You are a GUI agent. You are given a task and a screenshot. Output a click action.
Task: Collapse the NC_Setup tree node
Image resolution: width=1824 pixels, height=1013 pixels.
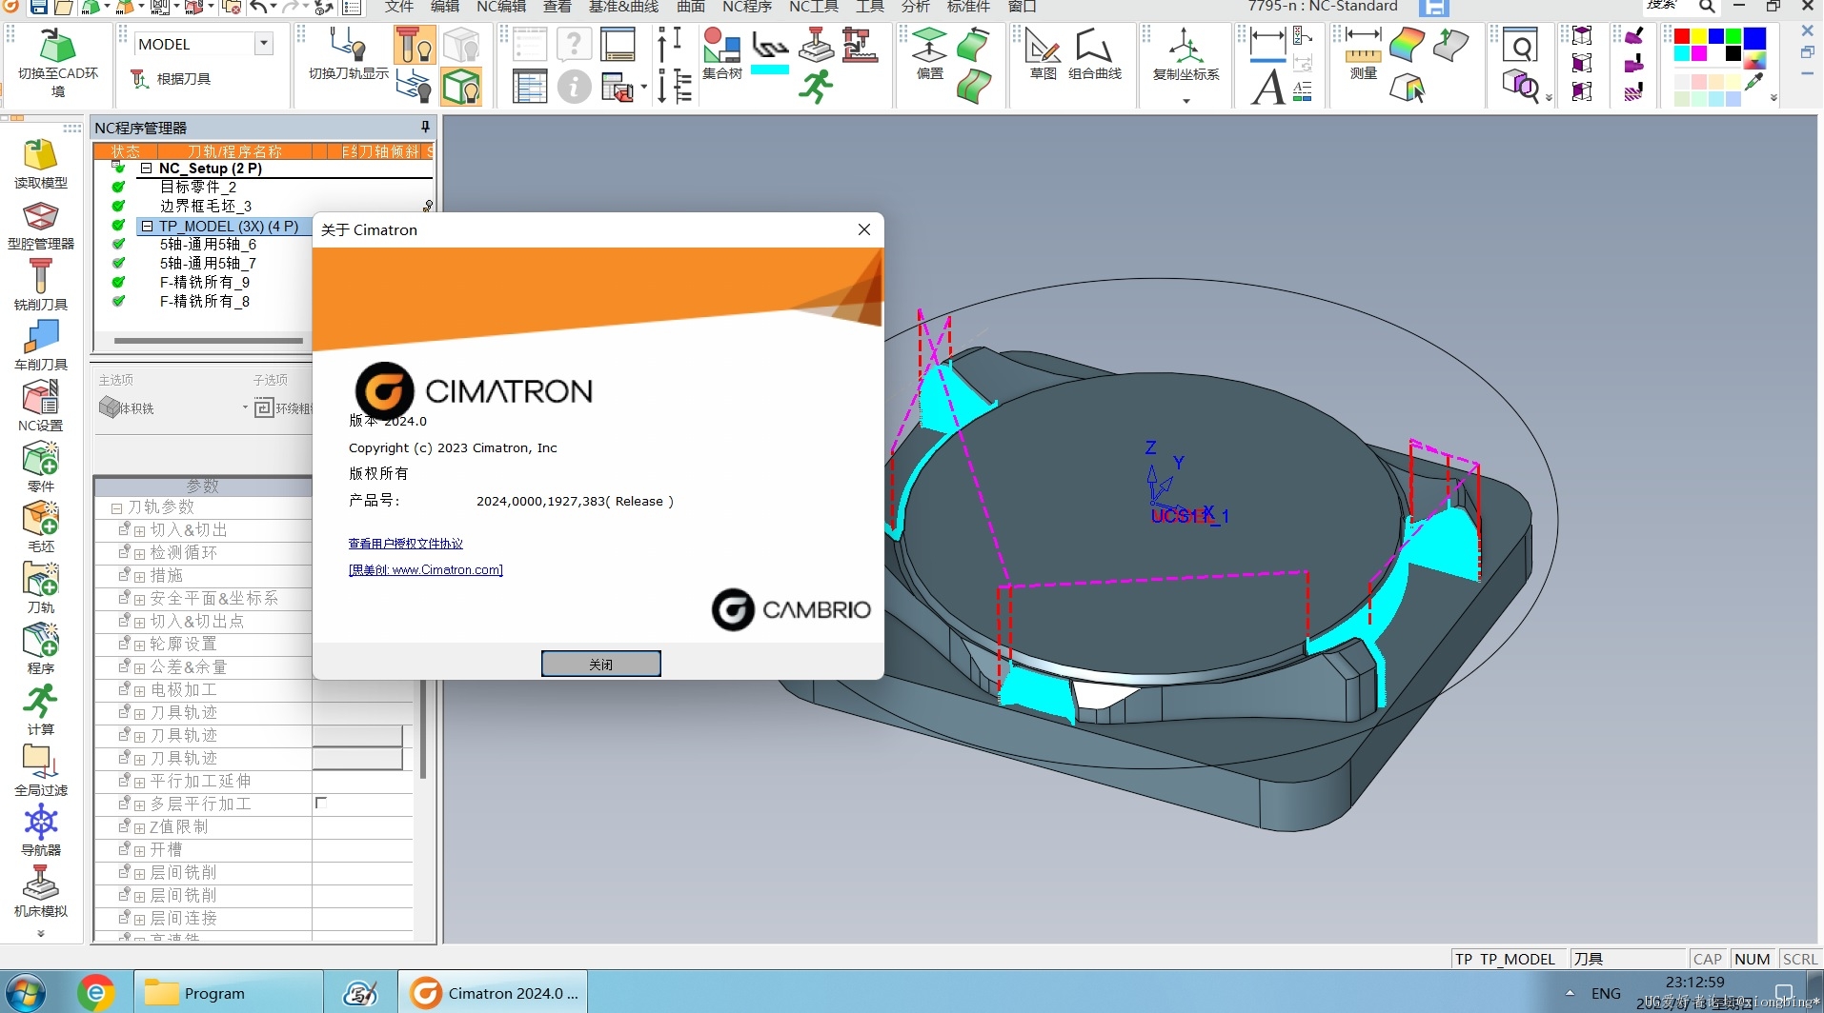147,169
